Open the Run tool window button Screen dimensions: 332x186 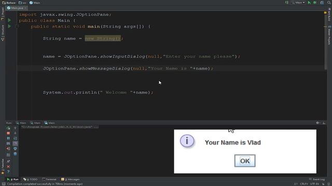[12, 179]
